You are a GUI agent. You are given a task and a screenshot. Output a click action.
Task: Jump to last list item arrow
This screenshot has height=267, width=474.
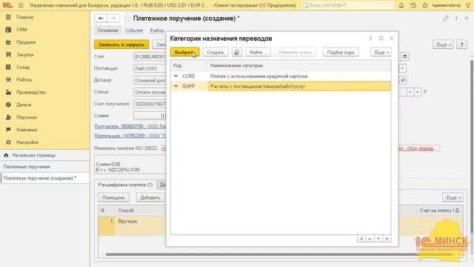[x=387, y=239]
